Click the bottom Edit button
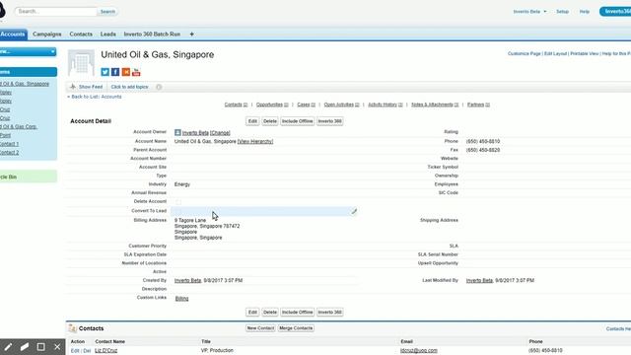This screenshot has height=355, width=631. [x=252, y=312]
